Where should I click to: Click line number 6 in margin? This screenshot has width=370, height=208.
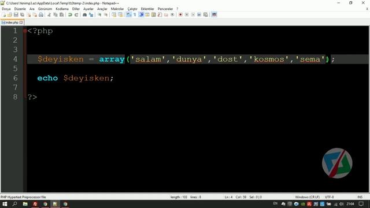[16, 78]
